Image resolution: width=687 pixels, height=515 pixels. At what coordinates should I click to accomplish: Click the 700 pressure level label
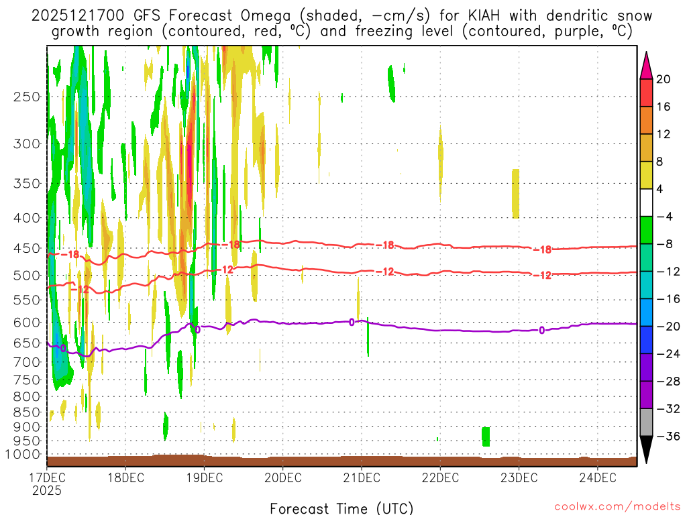tap(27, 362)
